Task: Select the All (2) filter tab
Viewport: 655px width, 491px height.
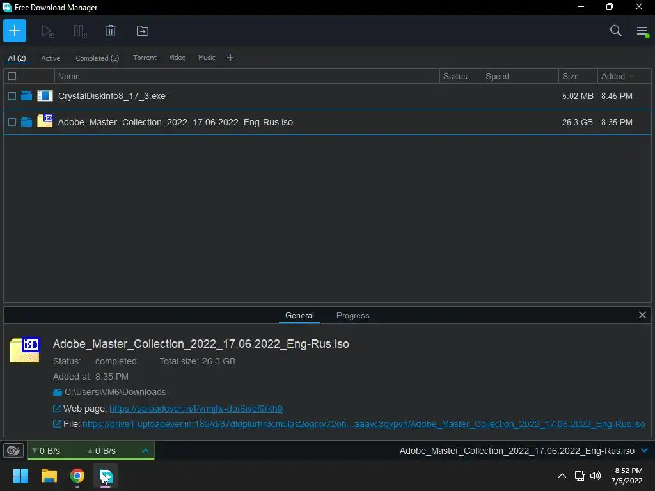Action: pos(17,58)
